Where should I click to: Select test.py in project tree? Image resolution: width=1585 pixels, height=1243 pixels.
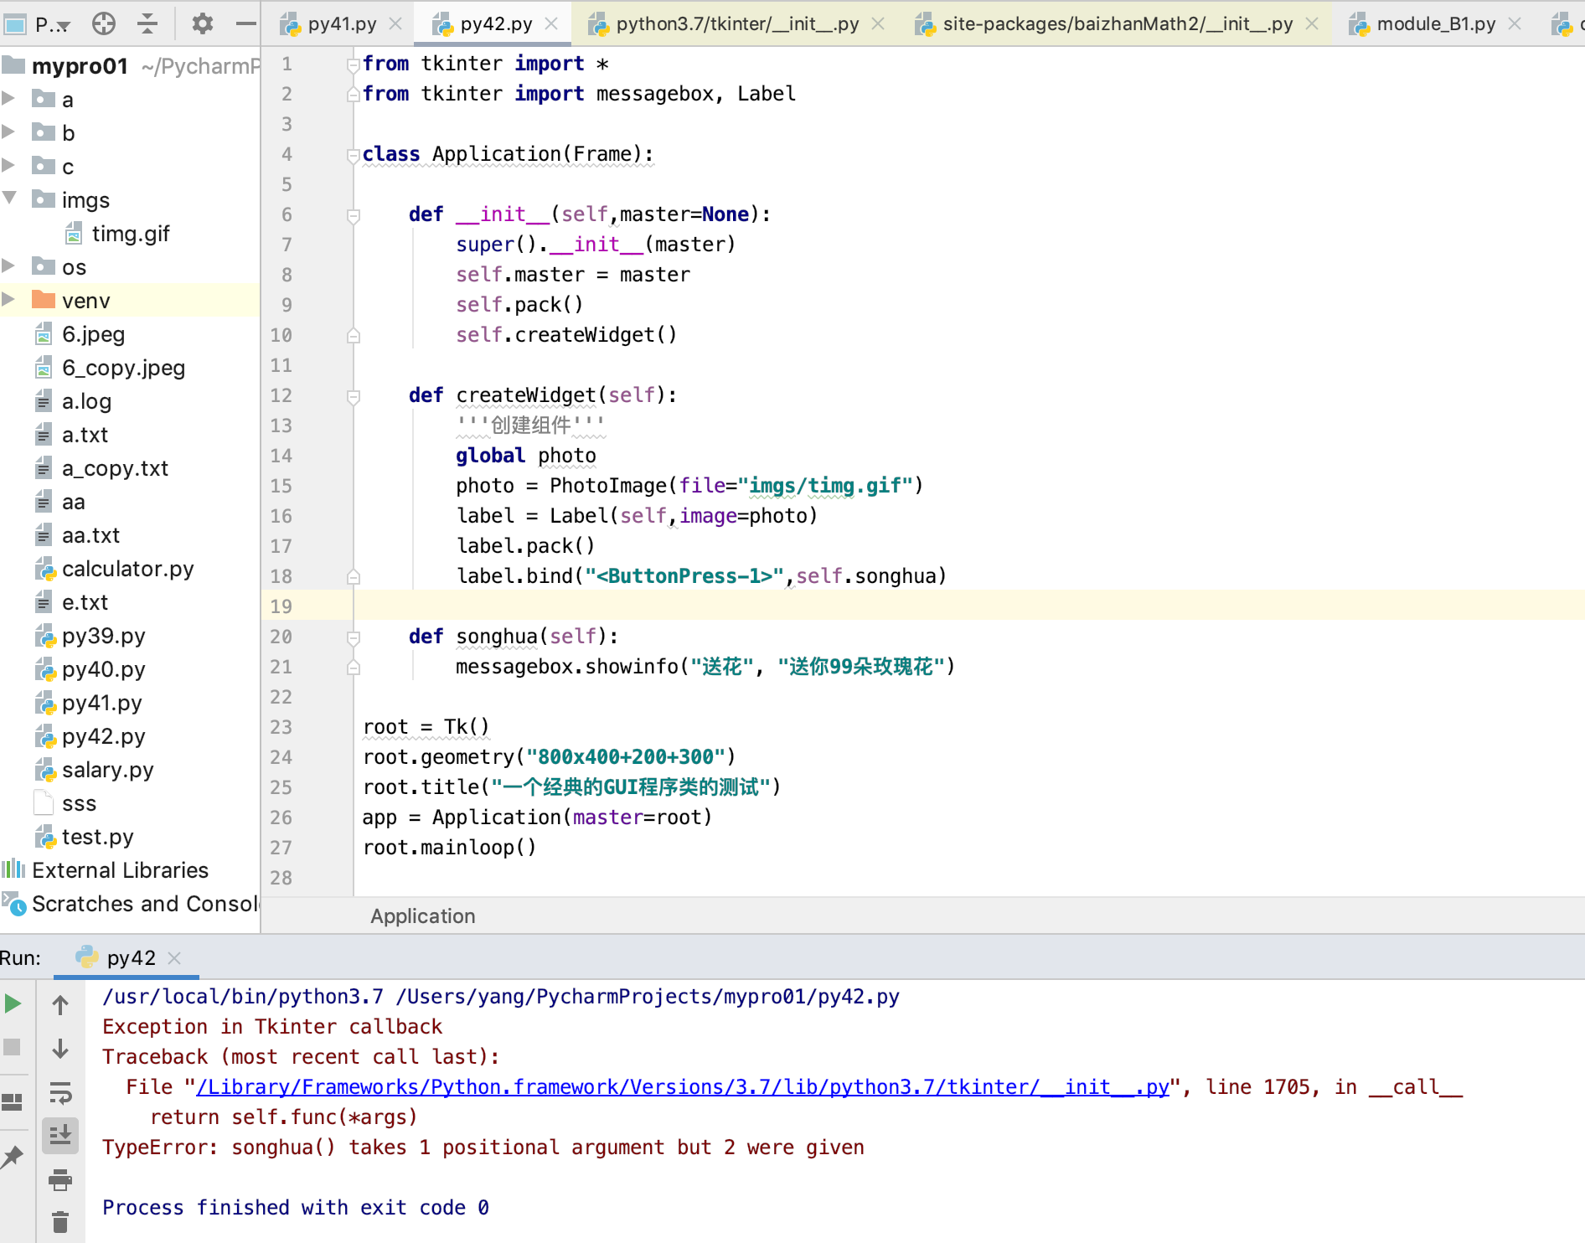point(97,837)
